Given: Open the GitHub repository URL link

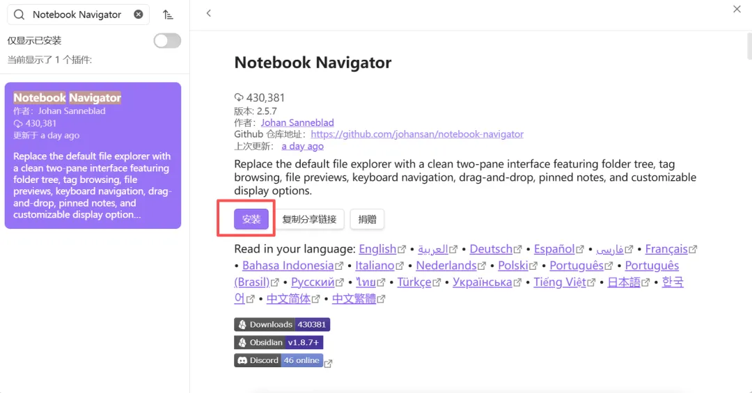Looking at the screenshot, I should pos(417,134).
